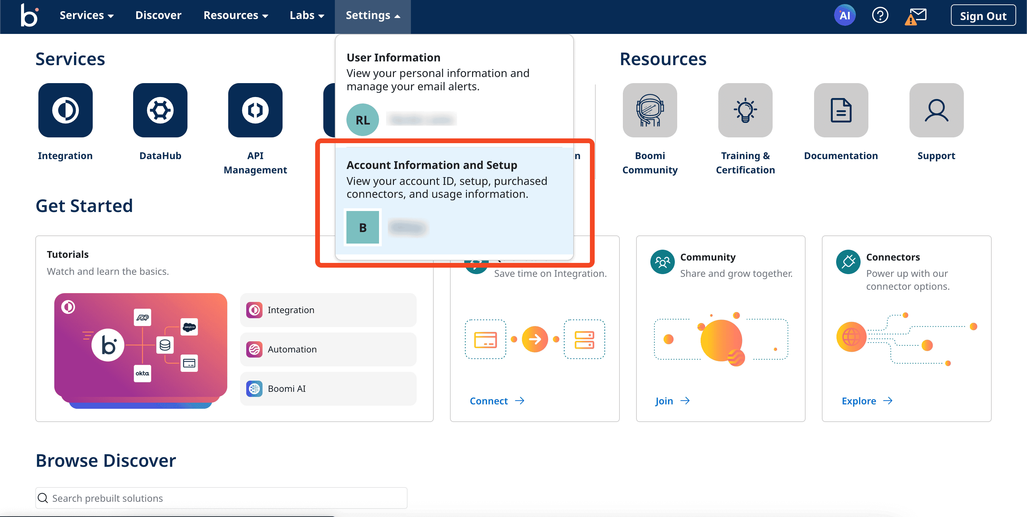Screen dimensions: 1027x517
Task: Click the Sign Out button
Action: point(983,16)
